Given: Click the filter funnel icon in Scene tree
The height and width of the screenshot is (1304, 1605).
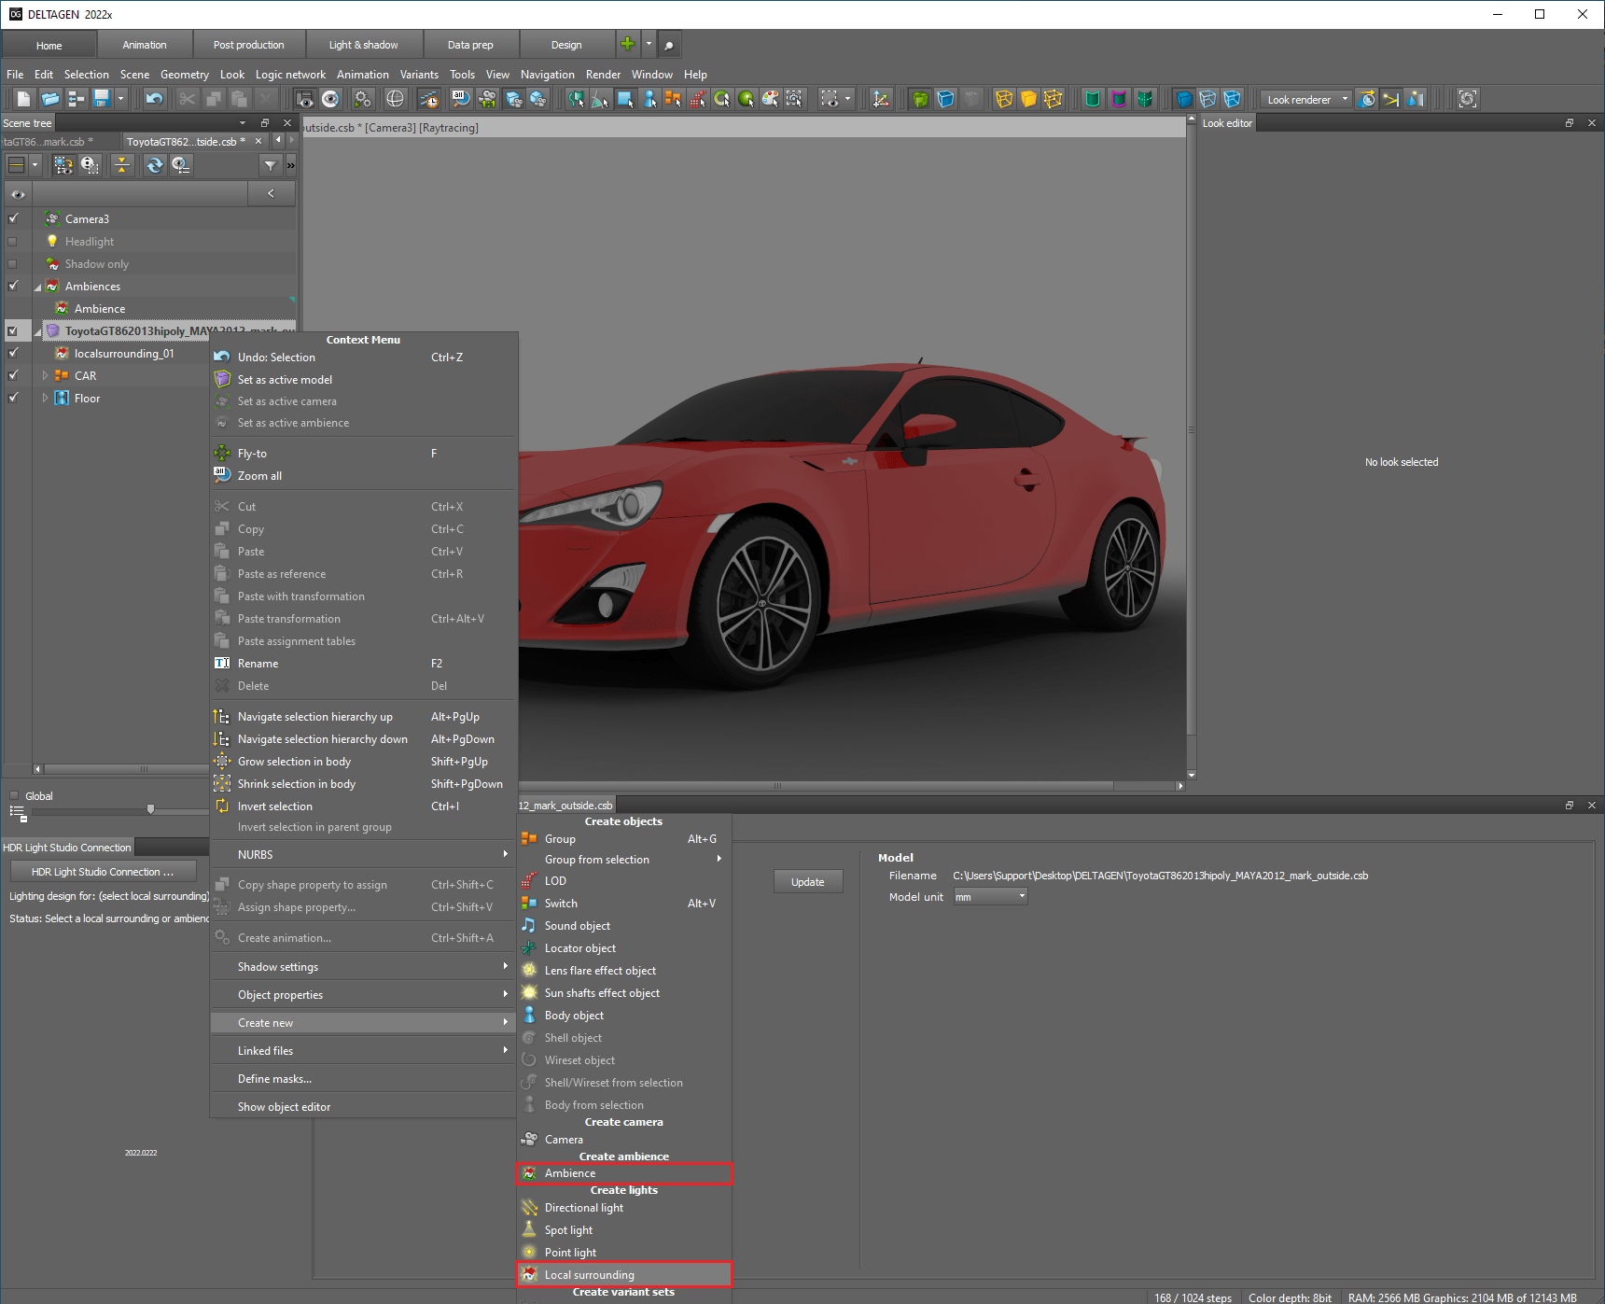Looking at the screenshot, I should (x=270, y=165).
